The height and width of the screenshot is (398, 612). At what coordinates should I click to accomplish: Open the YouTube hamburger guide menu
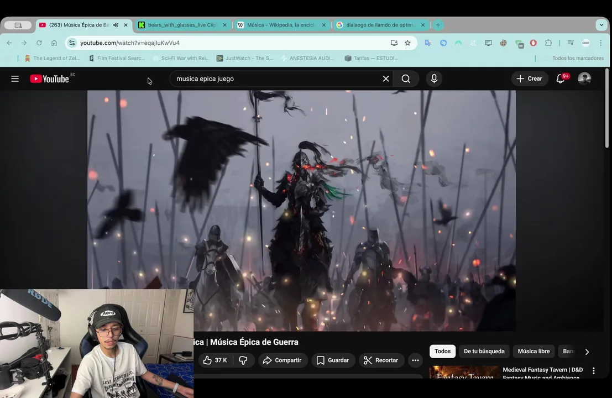click(x=15, y=79)
